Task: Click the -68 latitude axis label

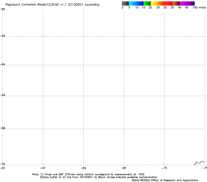Action: [3, 128]
